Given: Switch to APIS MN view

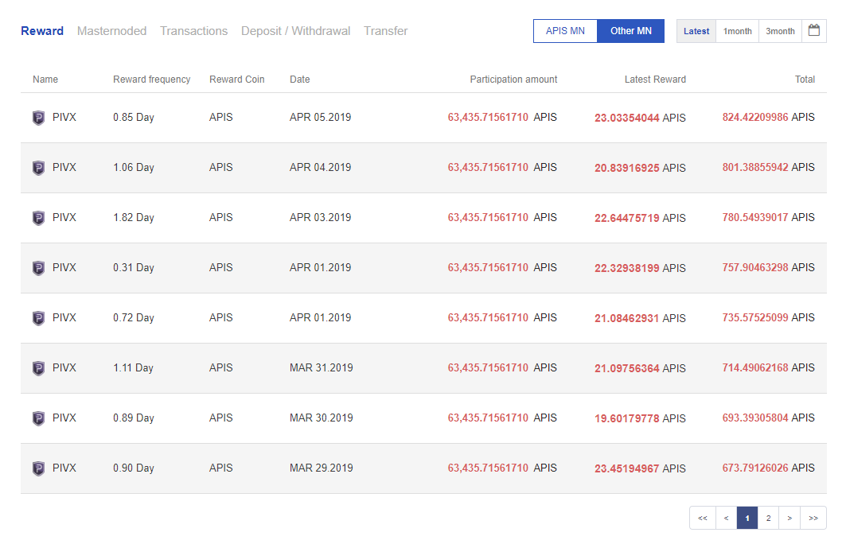Looking at the screenshot, I should [x=565, y=31].
